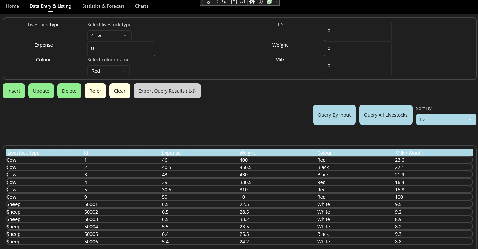478x249 pixels.
Task: Click the Black colour cell in row 50005
Action: pyautogui.click(x=323, y=234)
